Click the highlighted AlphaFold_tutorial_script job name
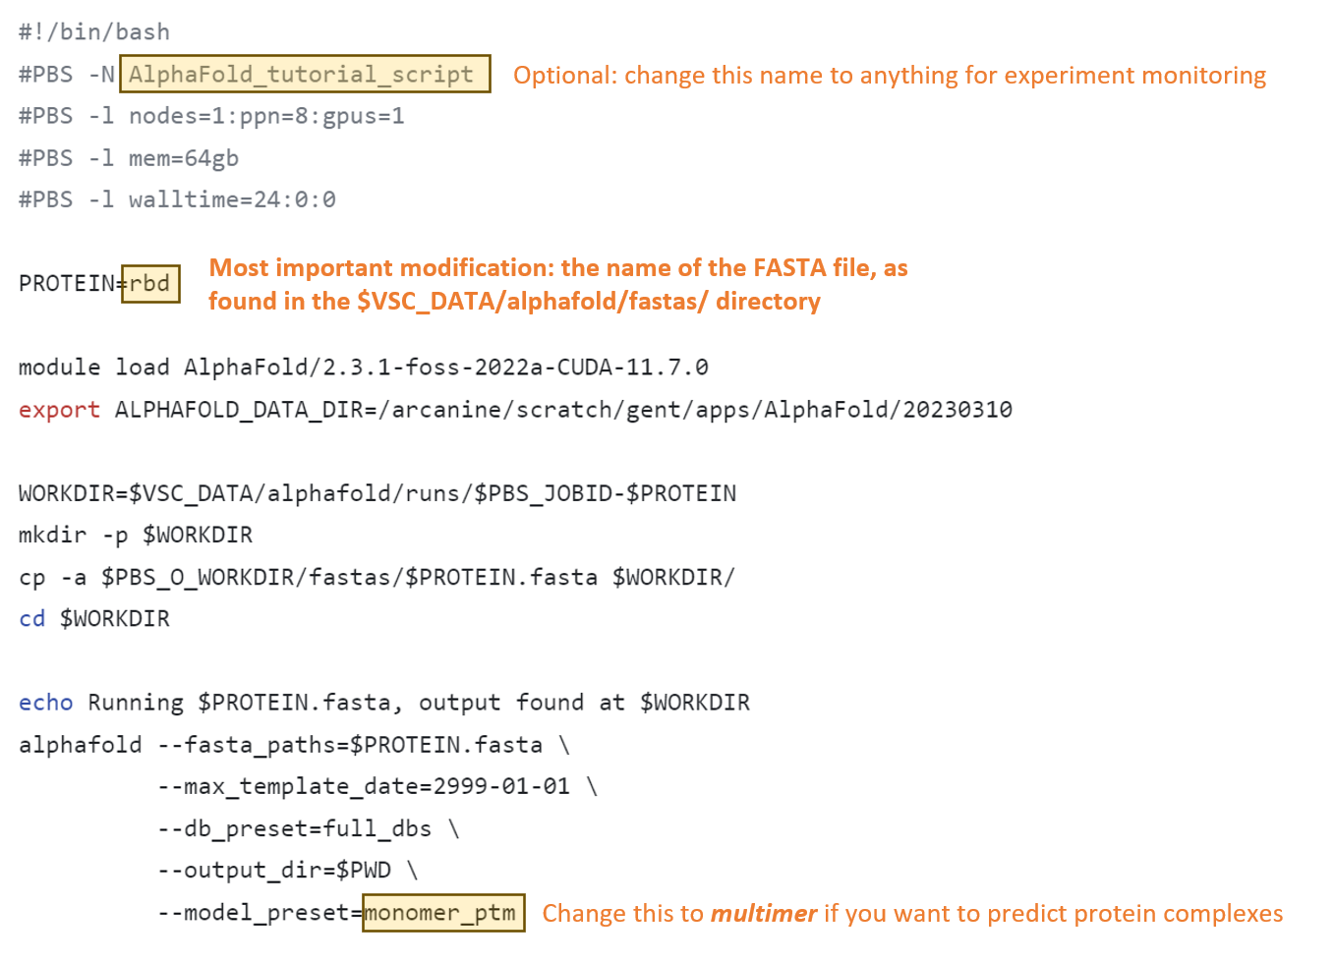 pos(303,75)
